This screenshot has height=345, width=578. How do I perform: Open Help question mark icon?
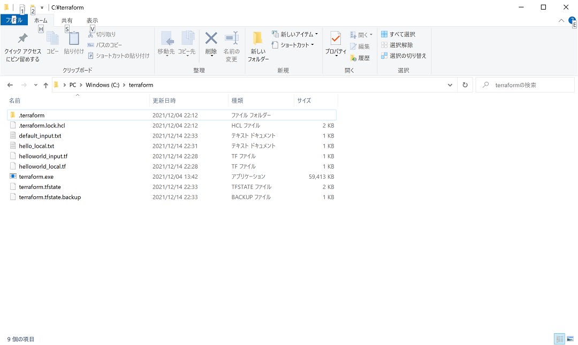pyautogui.click(x=572, y=20)
